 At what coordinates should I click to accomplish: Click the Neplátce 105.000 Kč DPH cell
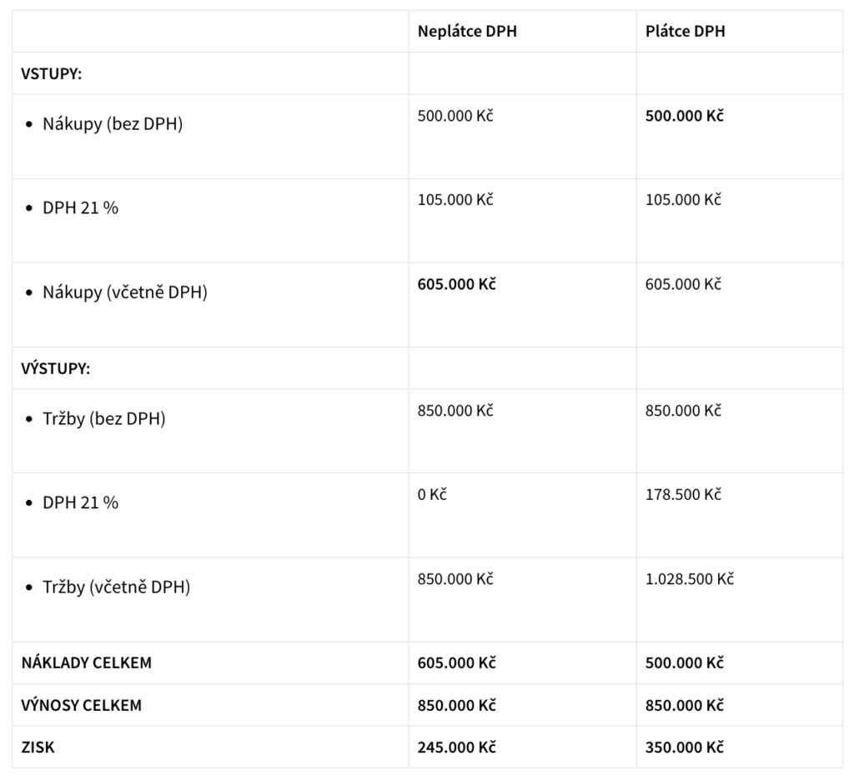[x=455, y=200]
